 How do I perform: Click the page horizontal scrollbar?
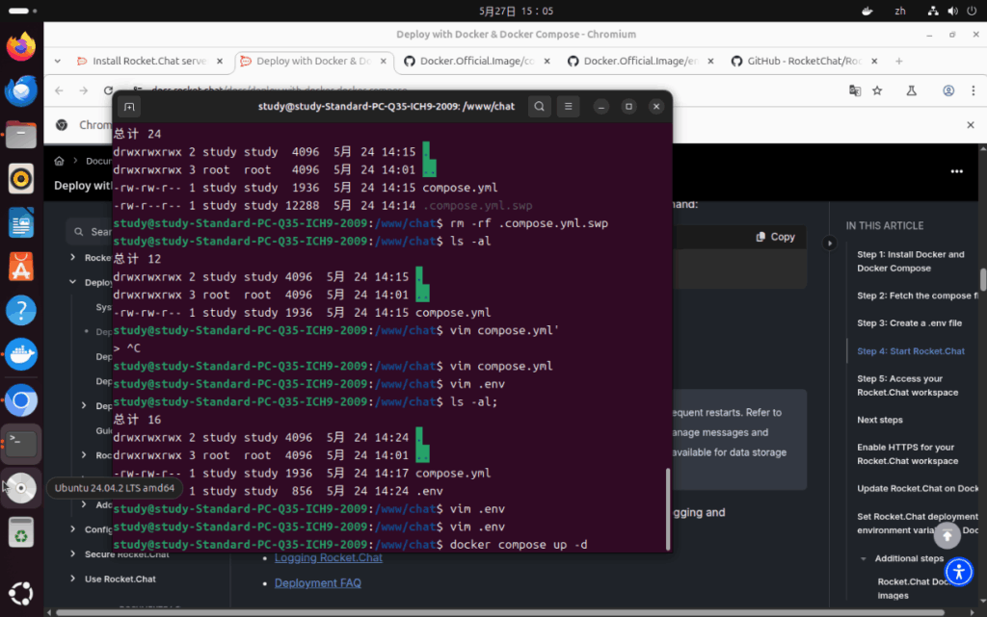point(500,612)
